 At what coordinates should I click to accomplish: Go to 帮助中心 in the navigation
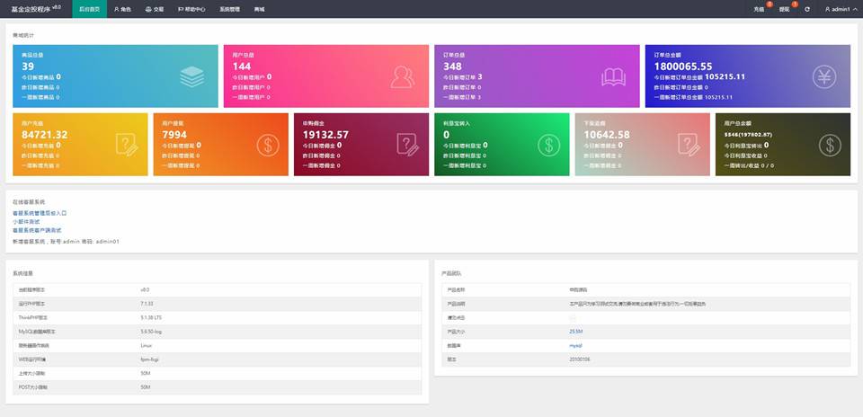coord(191,9)
